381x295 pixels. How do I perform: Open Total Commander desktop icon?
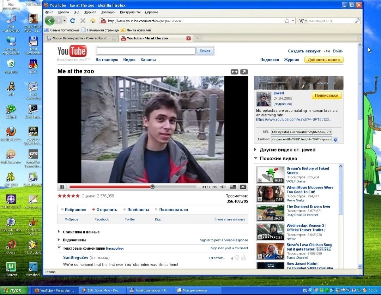[x=33, y=45]
